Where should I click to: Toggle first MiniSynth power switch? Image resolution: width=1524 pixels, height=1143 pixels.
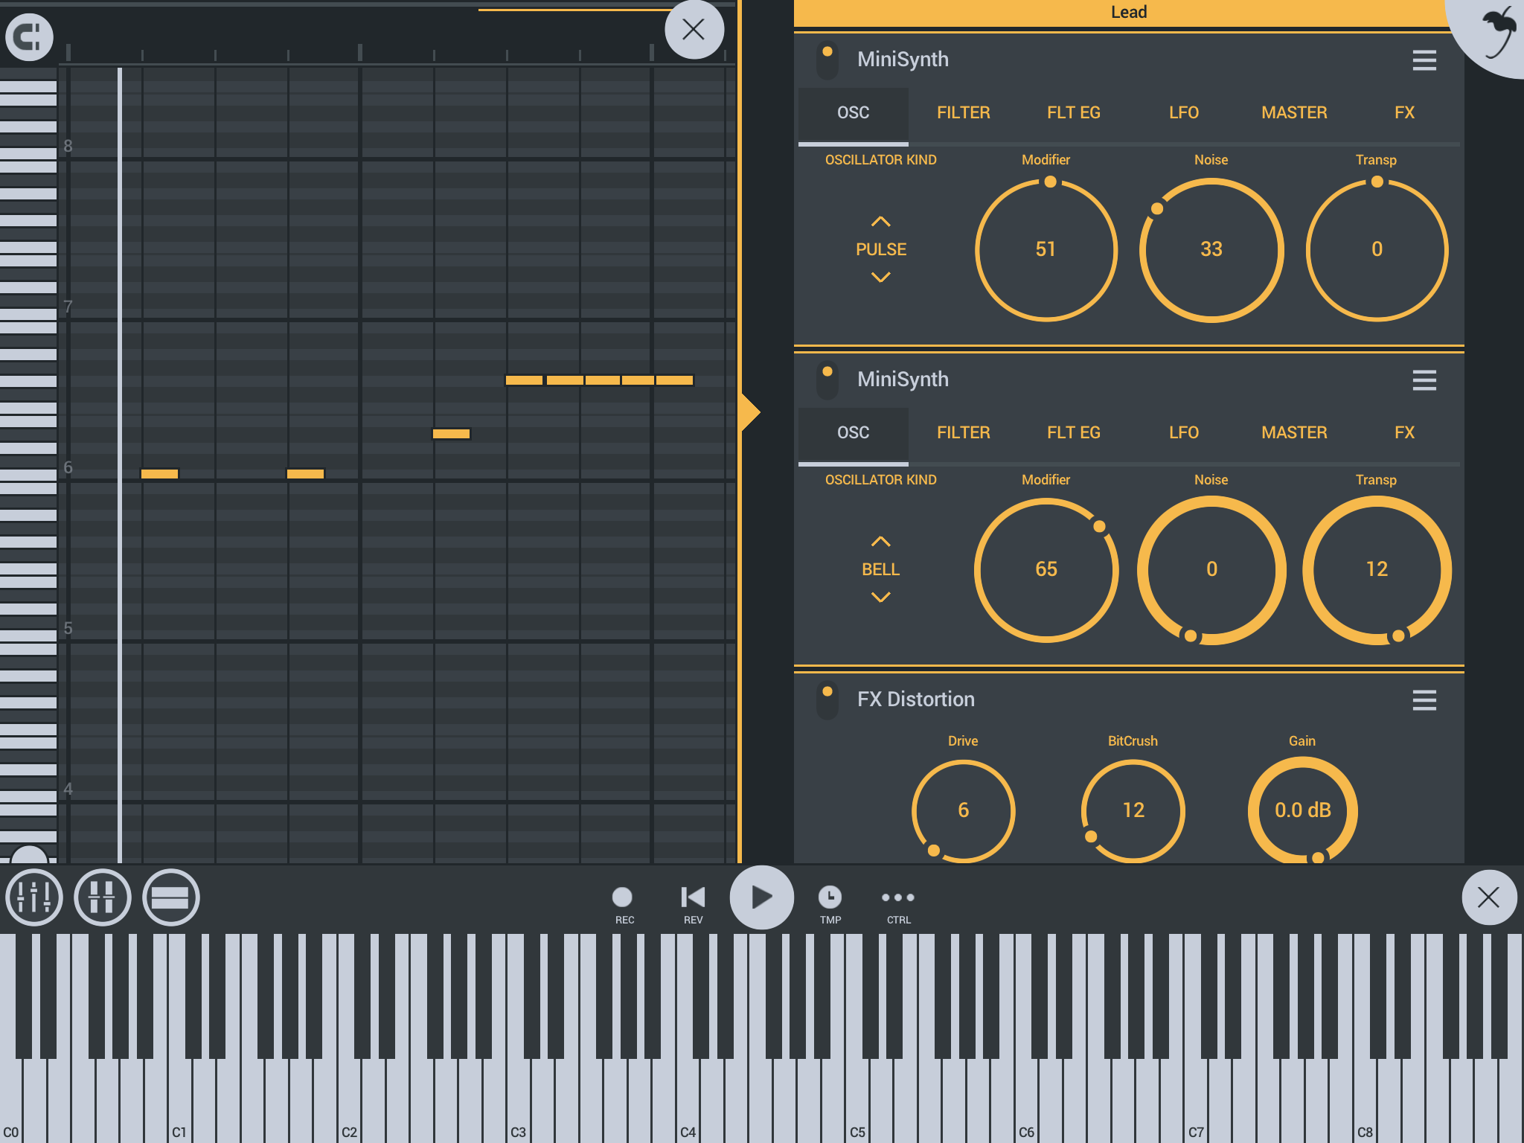click(827, 60)
